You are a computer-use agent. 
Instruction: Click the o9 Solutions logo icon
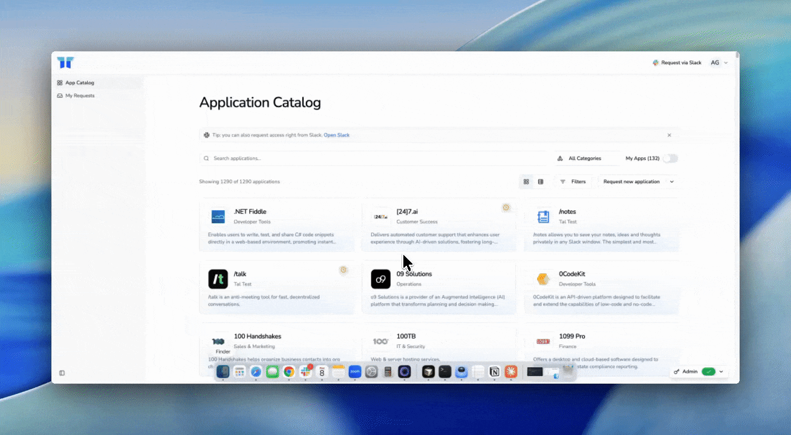381,279
